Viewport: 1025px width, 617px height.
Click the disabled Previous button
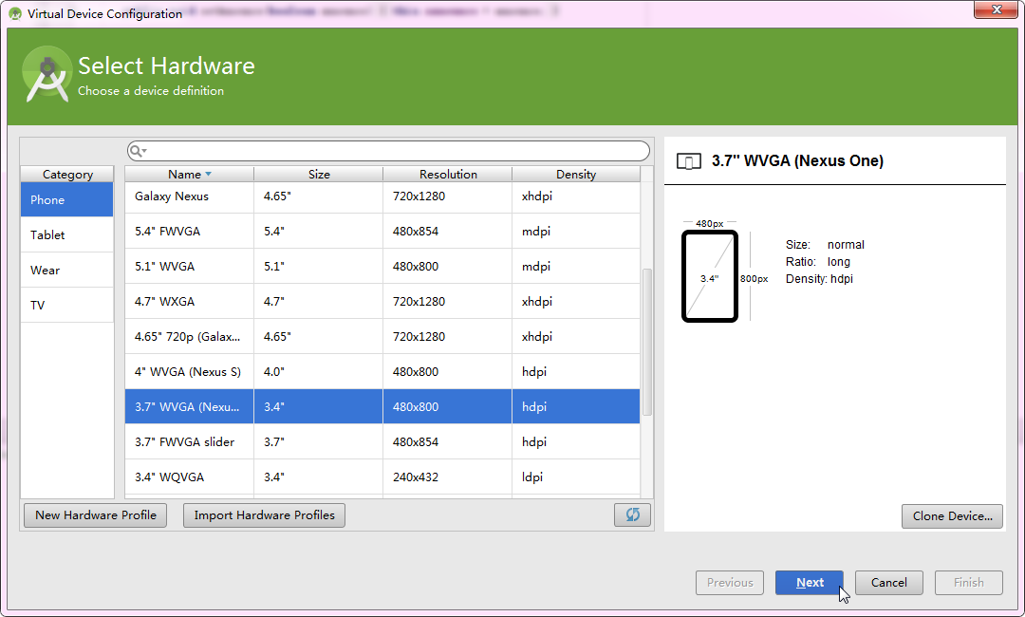tap(730, 583)
